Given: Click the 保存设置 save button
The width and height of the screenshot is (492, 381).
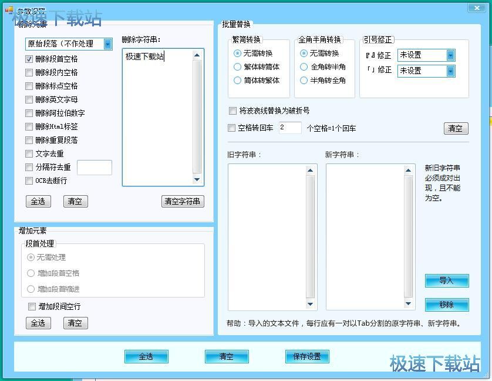Looking at the screenshot, I should coord(307,356).
